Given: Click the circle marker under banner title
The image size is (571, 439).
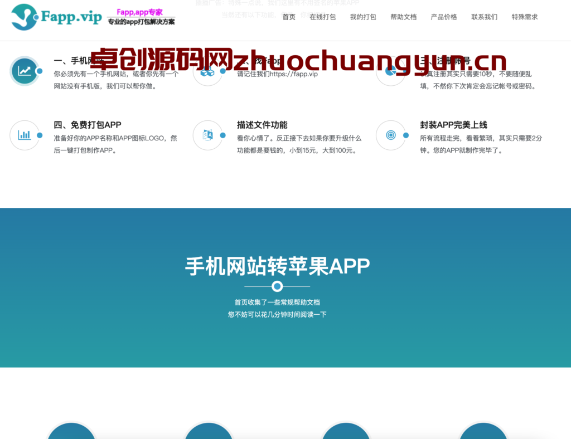Looking at the screenshot, I should point(277,286).
